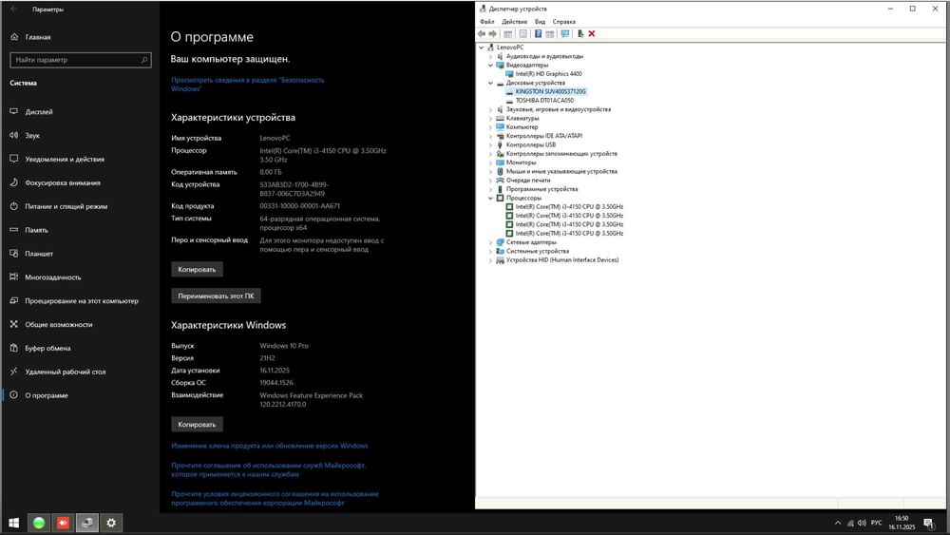Open the Microsoft services agreement link
The image size is (950, 535).
(269, 469)
